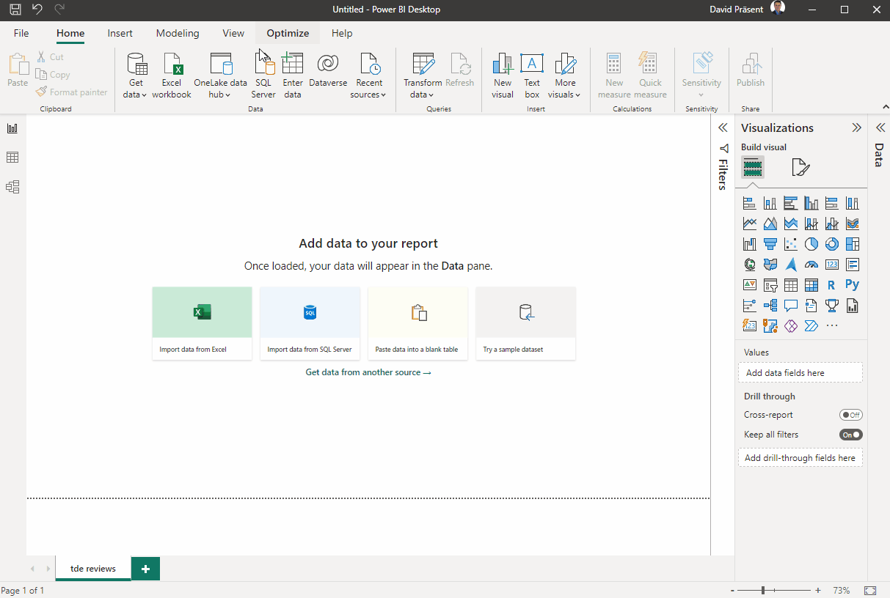Collapse the Visualizations pane with double chevron
Screen dimensions: 890x598
[x=856, y=128]
